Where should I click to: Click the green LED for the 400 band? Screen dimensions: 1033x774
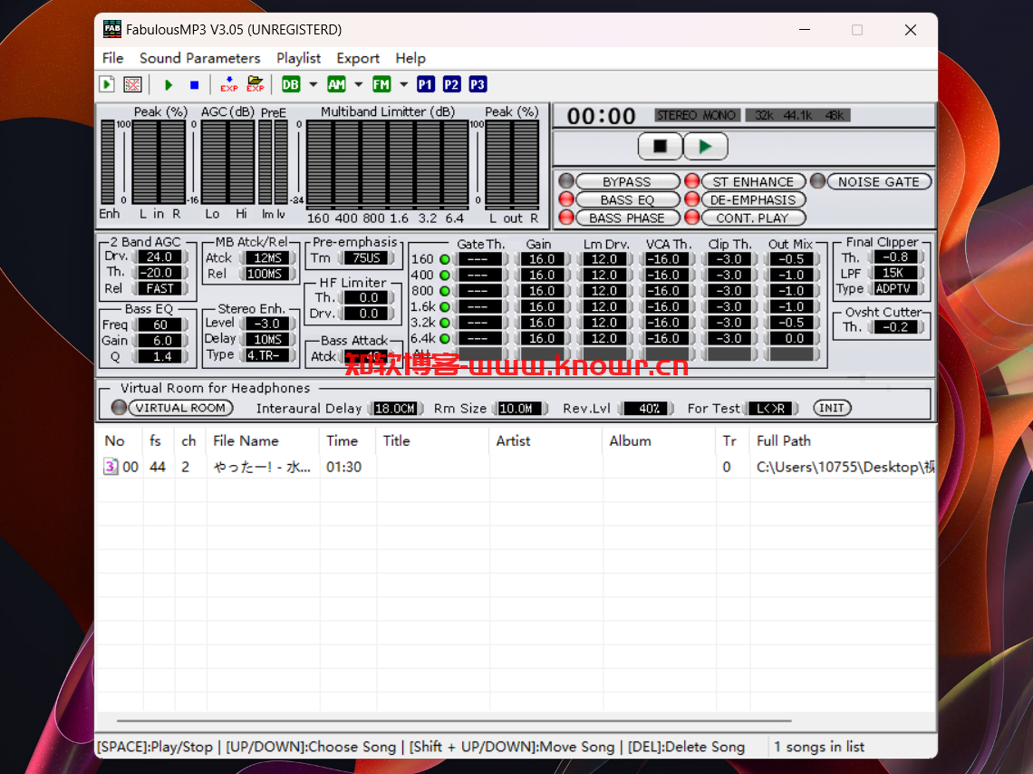click(x=445, y=276)
